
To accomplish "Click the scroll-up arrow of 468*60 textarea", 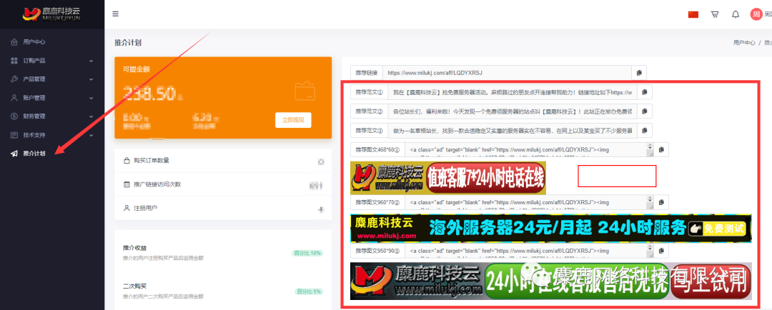I will [x=650, y=146].
